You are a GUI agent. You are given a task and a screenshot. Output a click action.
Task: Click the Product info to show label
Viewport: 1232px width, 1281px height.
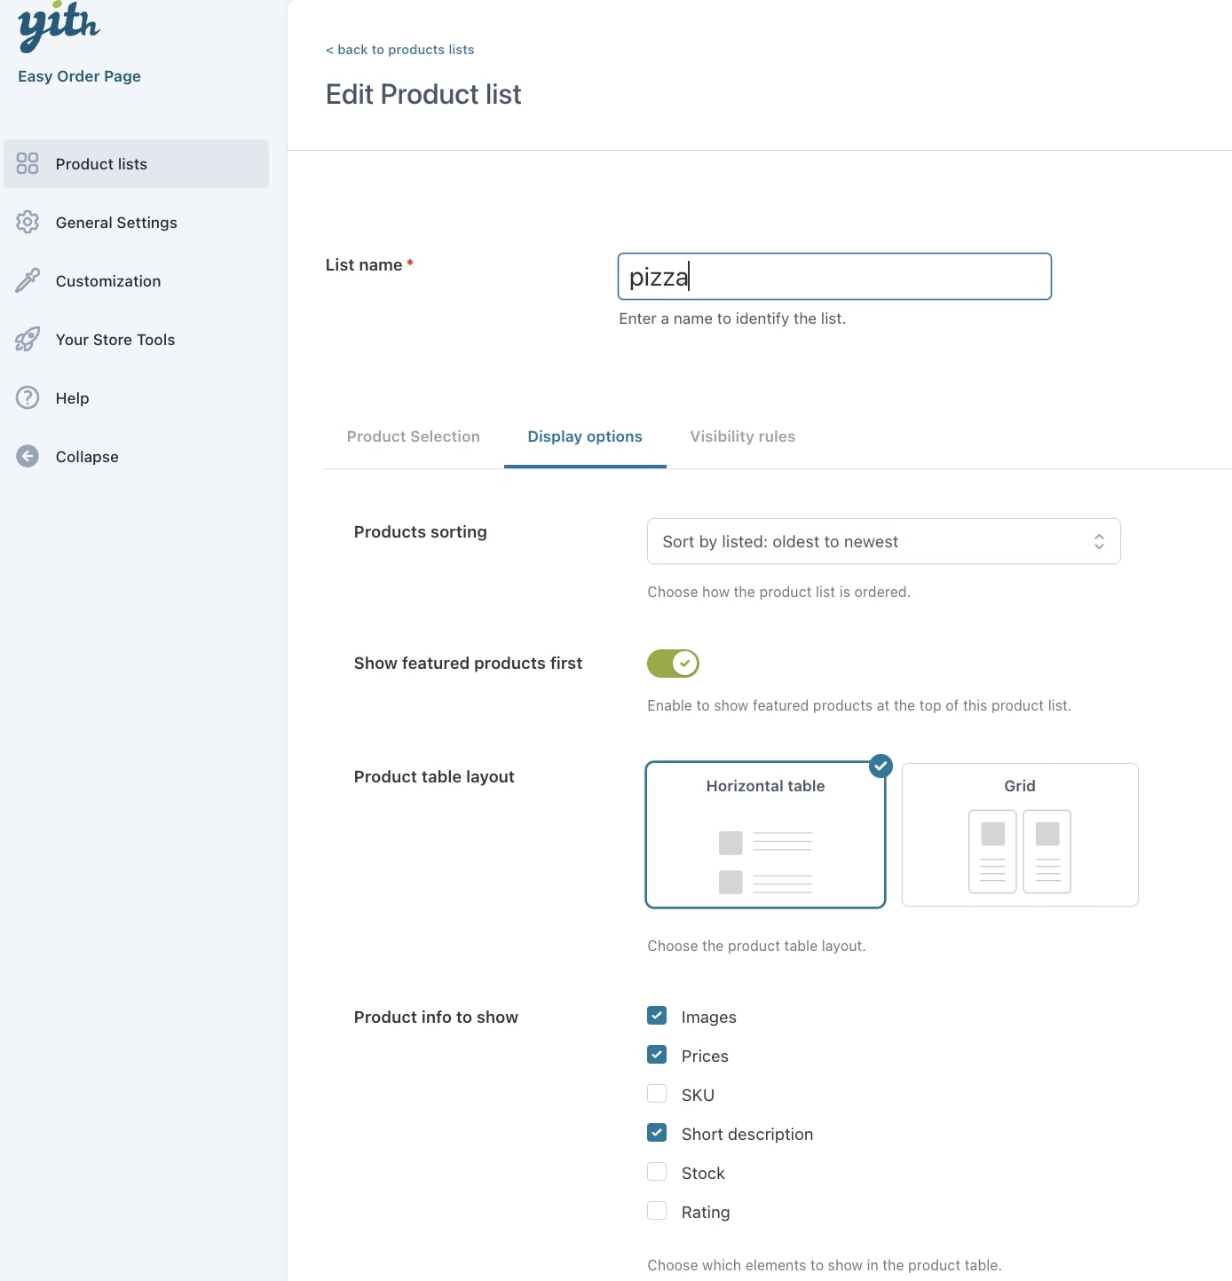click(x=436, y=1017)
